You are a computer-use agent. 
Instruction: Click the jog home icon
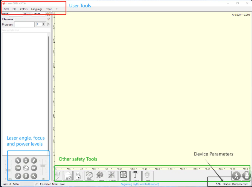[26, 168]
